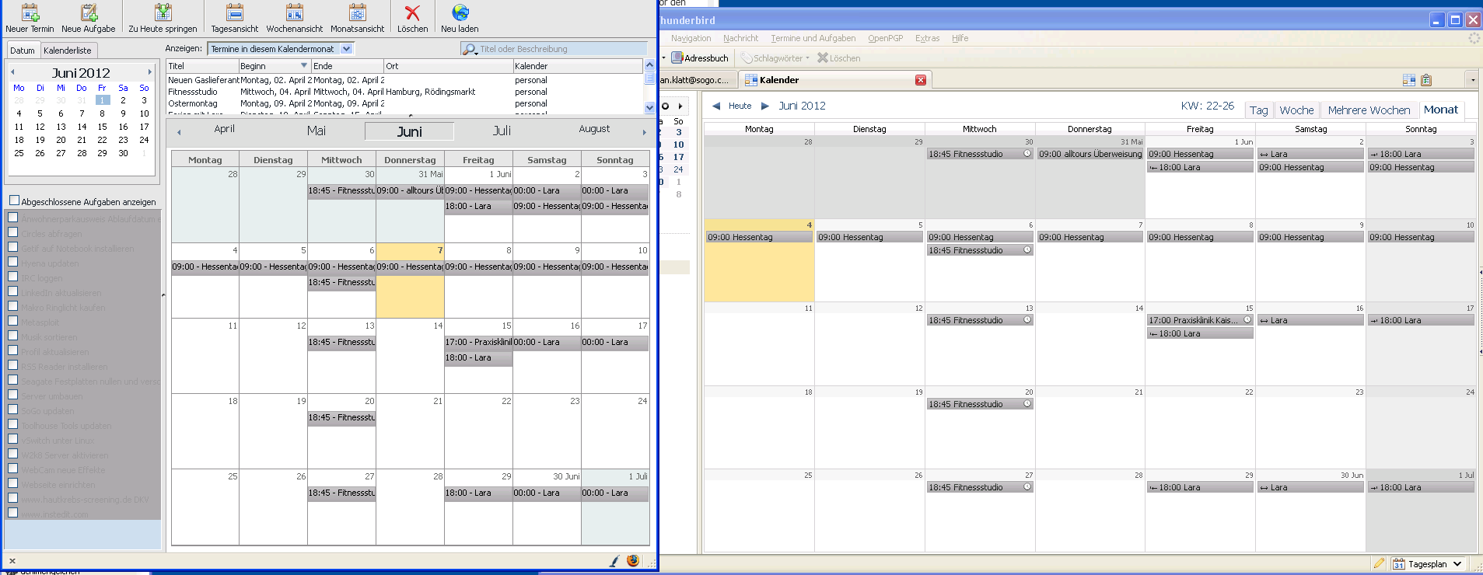Open the Tagesansicht day view icon
This screenshot has width=1483, height=575.
coord(234,13)
